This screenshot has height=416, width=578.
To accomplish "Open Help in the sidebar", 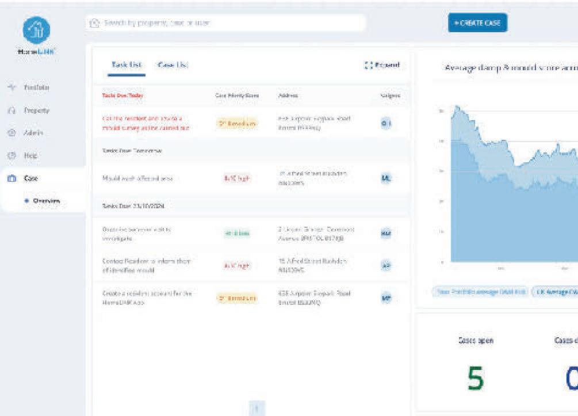I will 23,155.
